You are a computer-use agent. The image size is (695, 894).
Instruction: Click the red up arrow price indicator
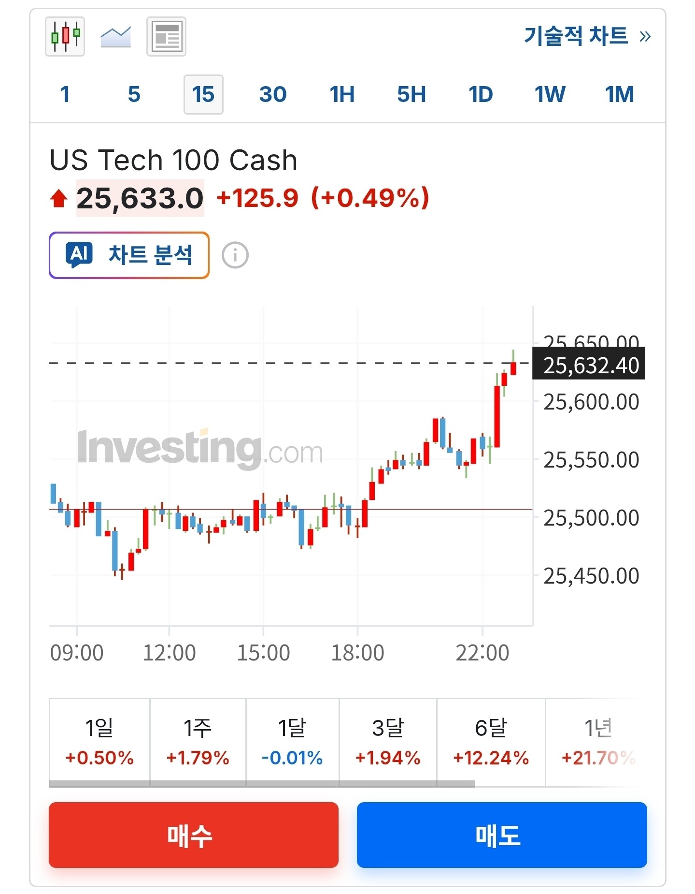[x=58, y=198]
